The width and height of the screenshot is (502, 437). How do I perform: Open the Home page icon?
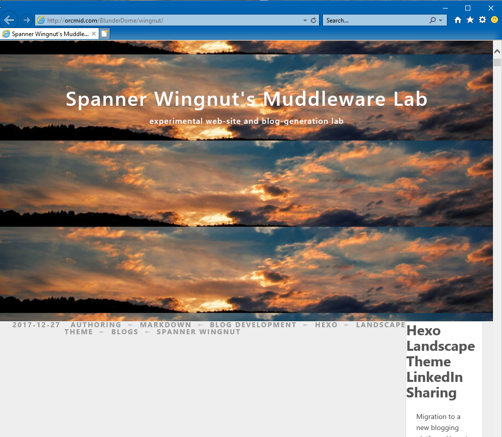(x=457, y=20)
